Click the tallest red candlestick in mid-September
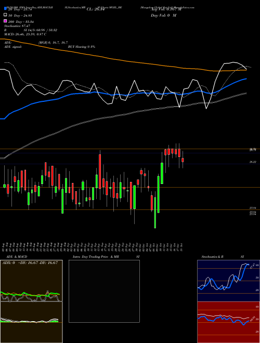Viewport: 260px width, 343px height. tap(100, 171)
